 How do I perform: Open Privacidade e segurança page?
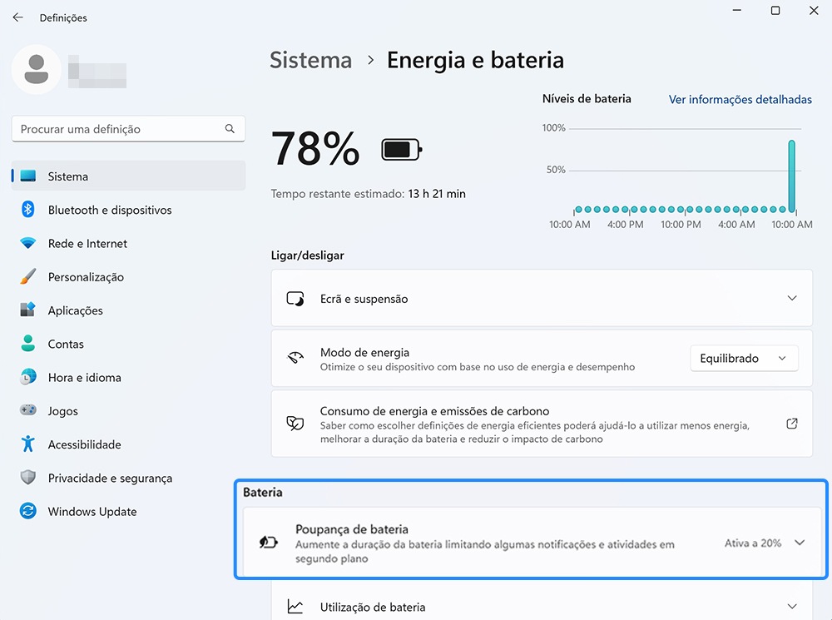(x=128, y=477)
